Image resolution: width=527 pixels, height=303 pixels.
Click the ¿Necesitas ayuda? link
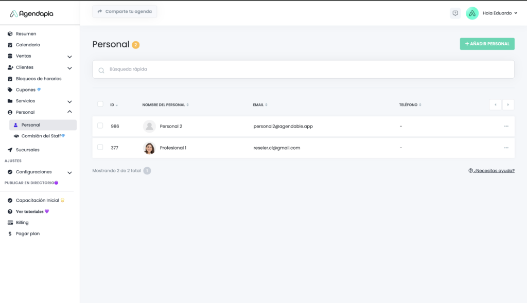coord(491,170)
